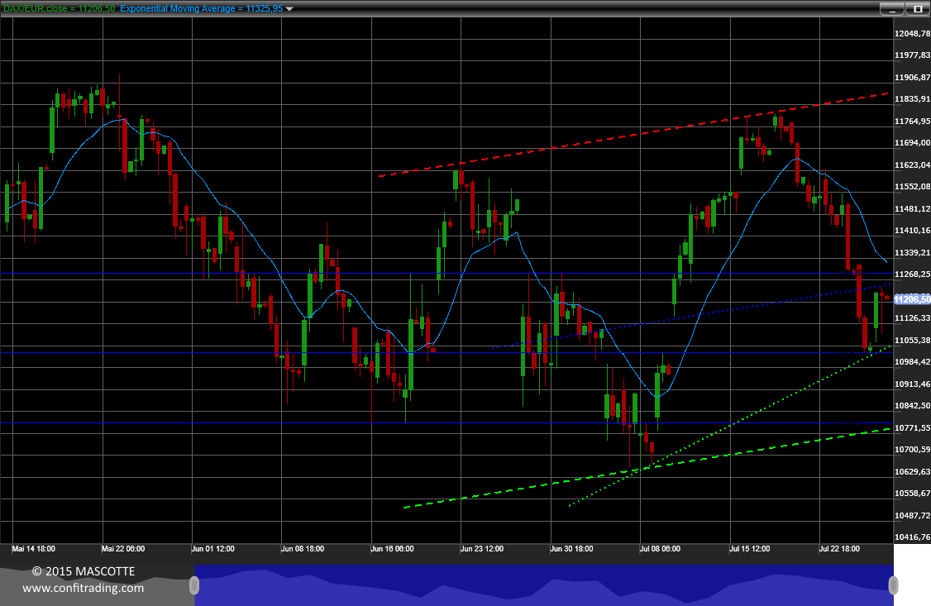Click the Mai 22 06:00 date label
Screen dimensions: 931x606
coord(123,549)
